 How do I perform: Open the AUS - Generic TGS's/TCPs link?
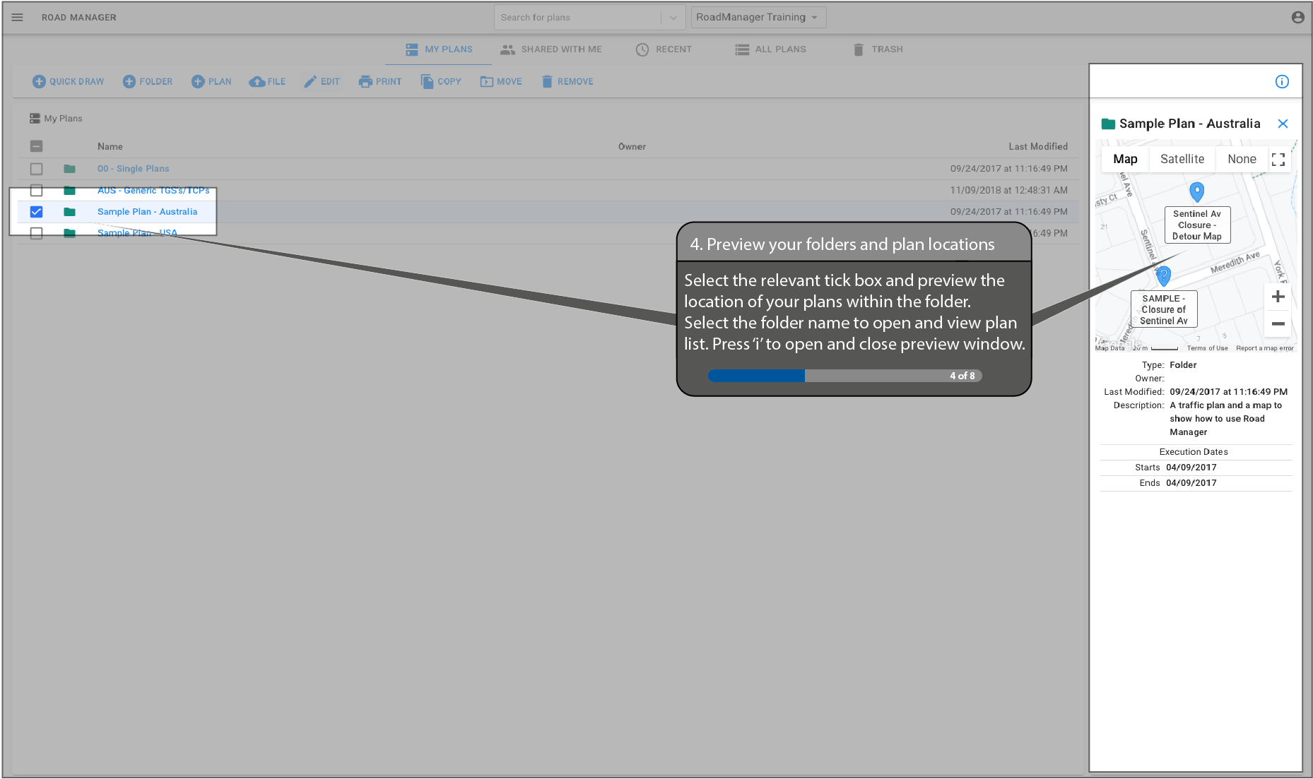click(x=153, y=191)
